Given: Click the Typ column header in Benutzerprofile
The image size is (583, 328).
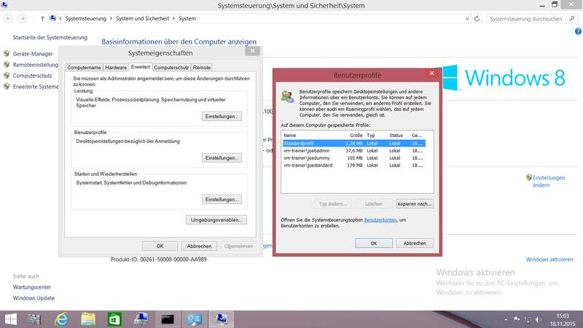Looking at the screenshot, I should pyautogui.click(x=375, y=136).
